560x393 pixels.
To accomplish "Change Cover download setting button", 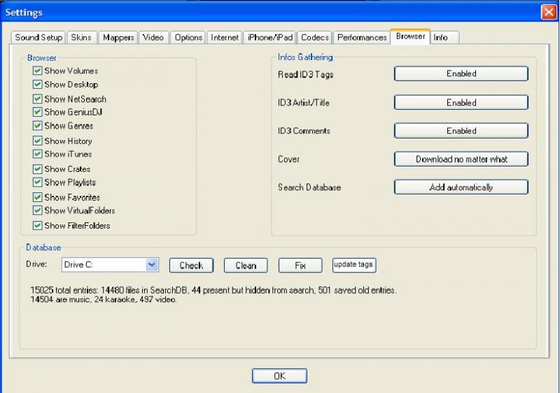I will click(x=461, y=159).
